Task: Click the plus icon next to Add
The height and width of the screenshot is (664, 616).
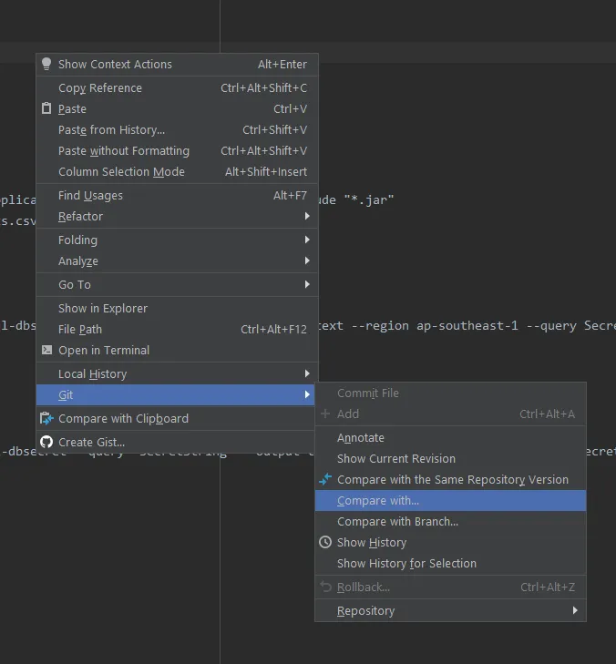Action: pyautogui.click(x=325, y=414)
